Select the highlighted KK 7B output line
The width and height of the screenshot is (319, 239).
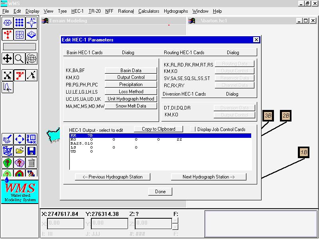point(160,136)
